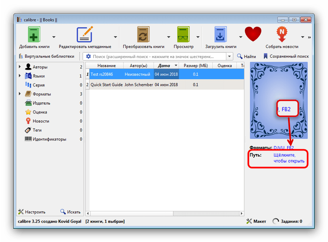Click the Add books green icon

34,34
